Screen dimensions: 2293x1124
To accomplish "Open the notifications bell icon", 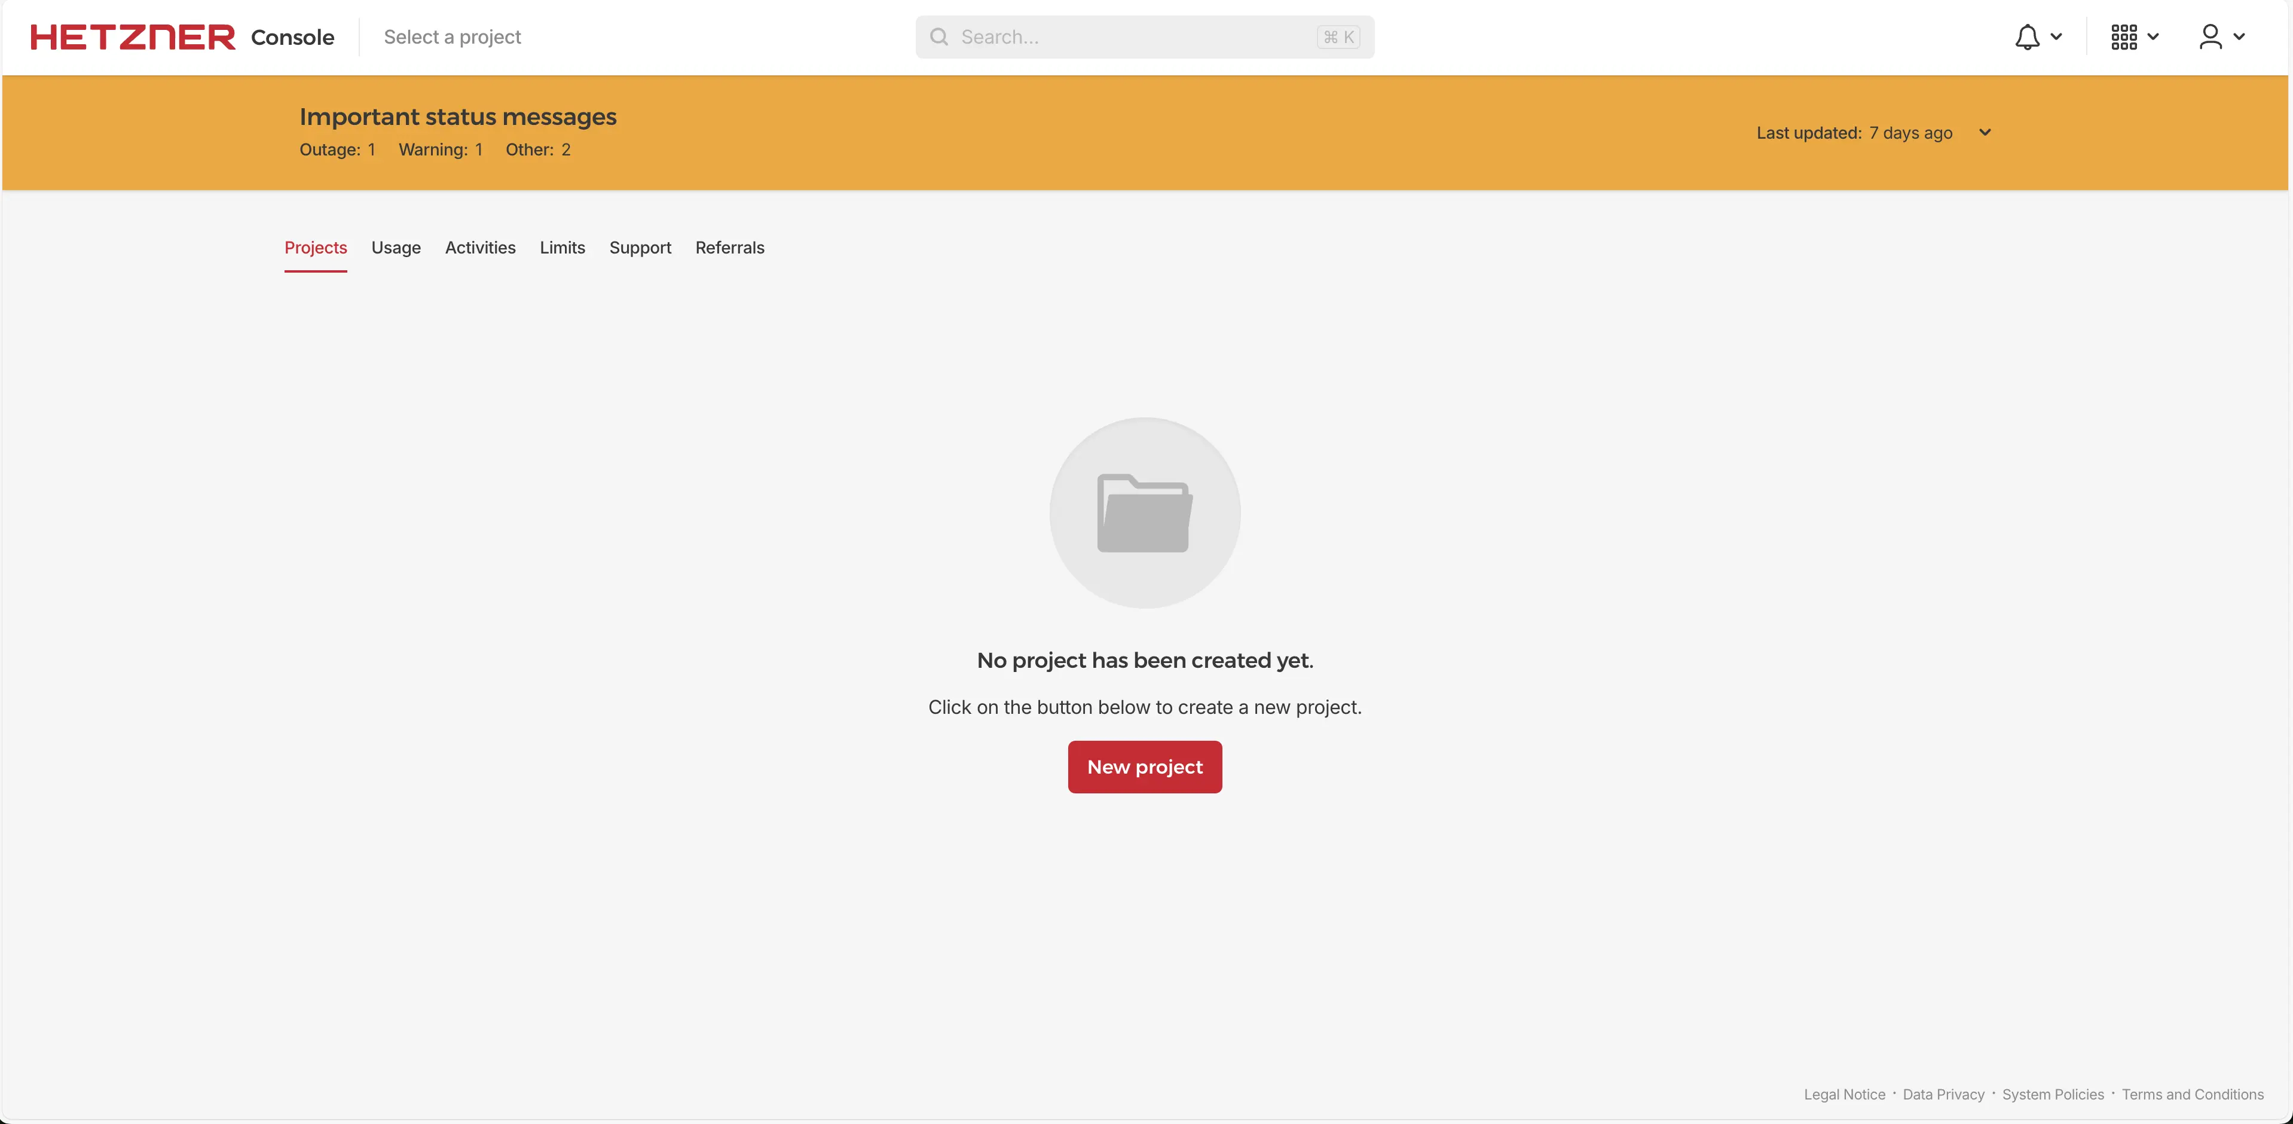I will (x=2027, y=38).
